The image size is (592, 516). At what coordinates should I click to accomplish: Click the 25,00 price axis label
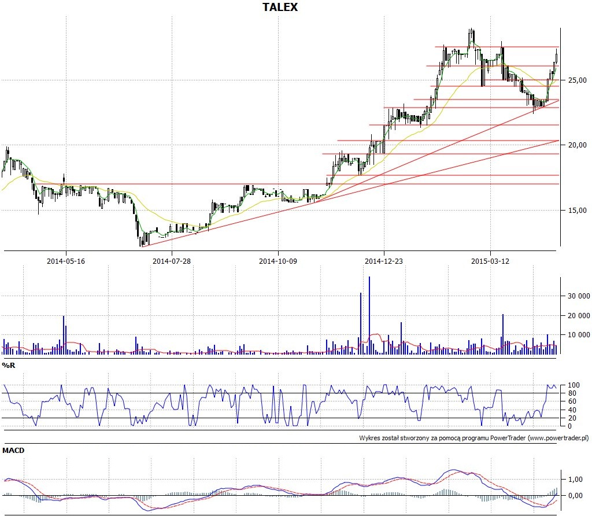point(578,80)
